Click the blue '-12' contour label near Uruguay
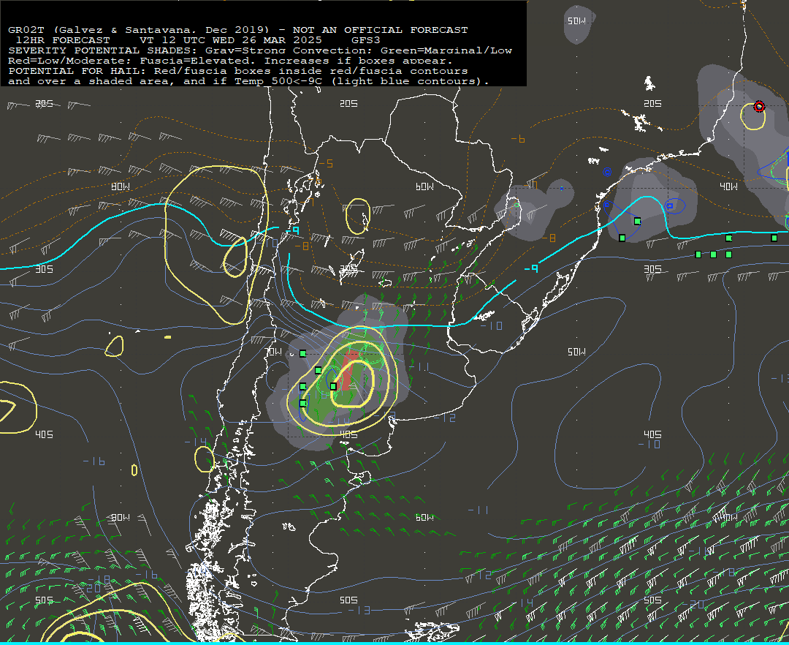 (444, 418)
